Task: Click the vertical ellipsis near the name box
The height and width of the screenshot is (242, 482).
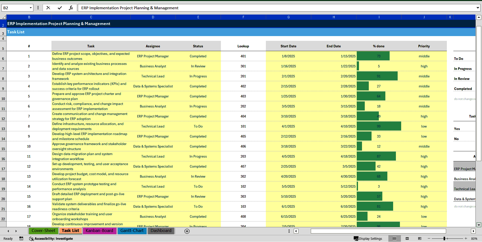Action: pos(38,8)
